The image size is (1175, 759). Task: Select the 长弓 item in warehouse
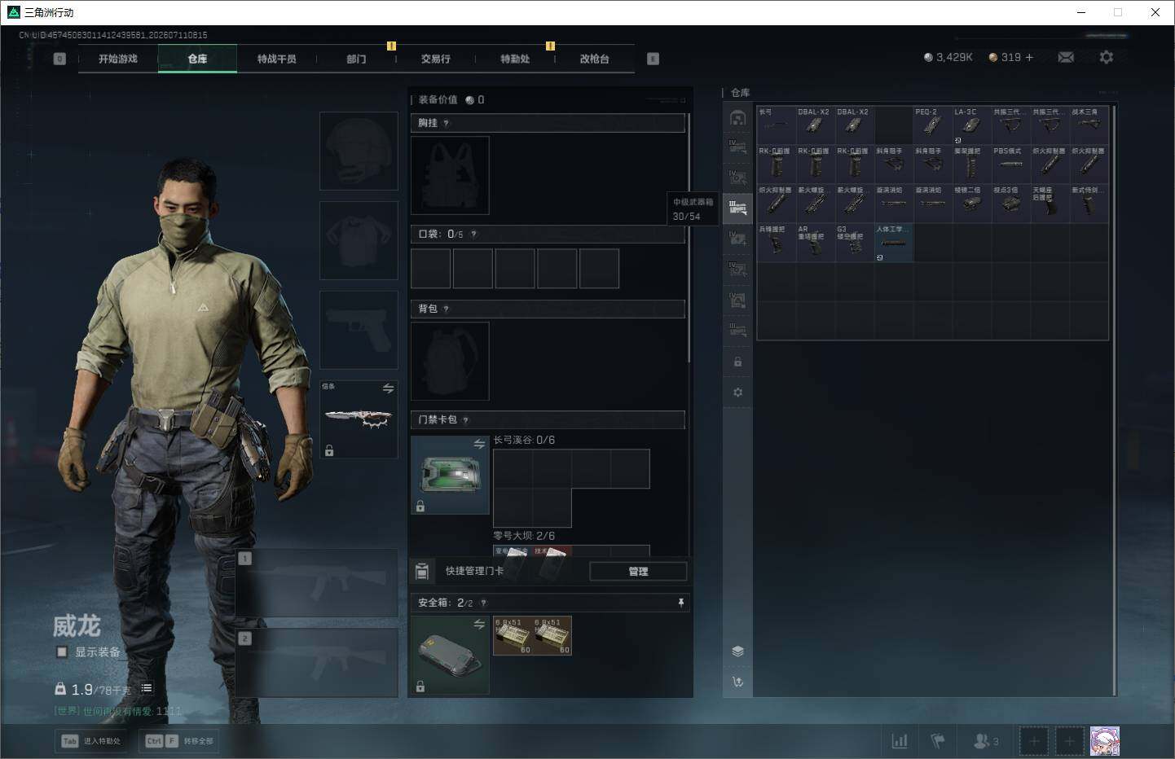[777, 125]
